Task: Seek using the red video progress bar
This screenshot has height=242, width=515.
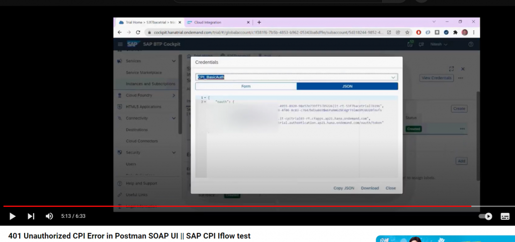Action: 237,206
